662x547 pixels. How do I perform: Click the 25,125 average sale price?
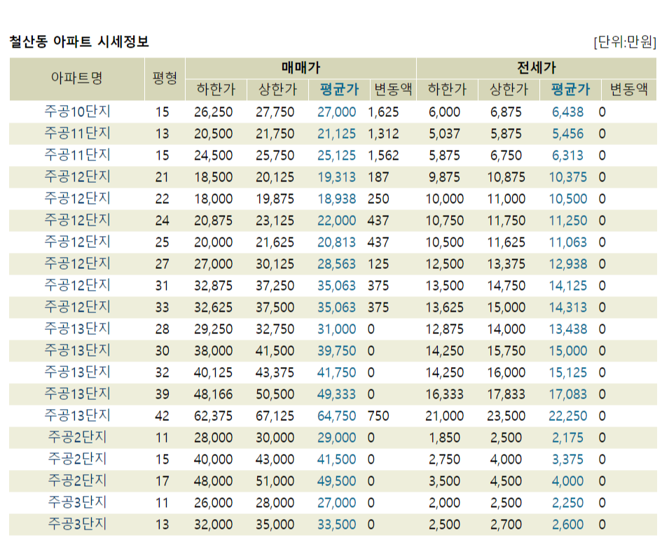(x=336, y=155)
